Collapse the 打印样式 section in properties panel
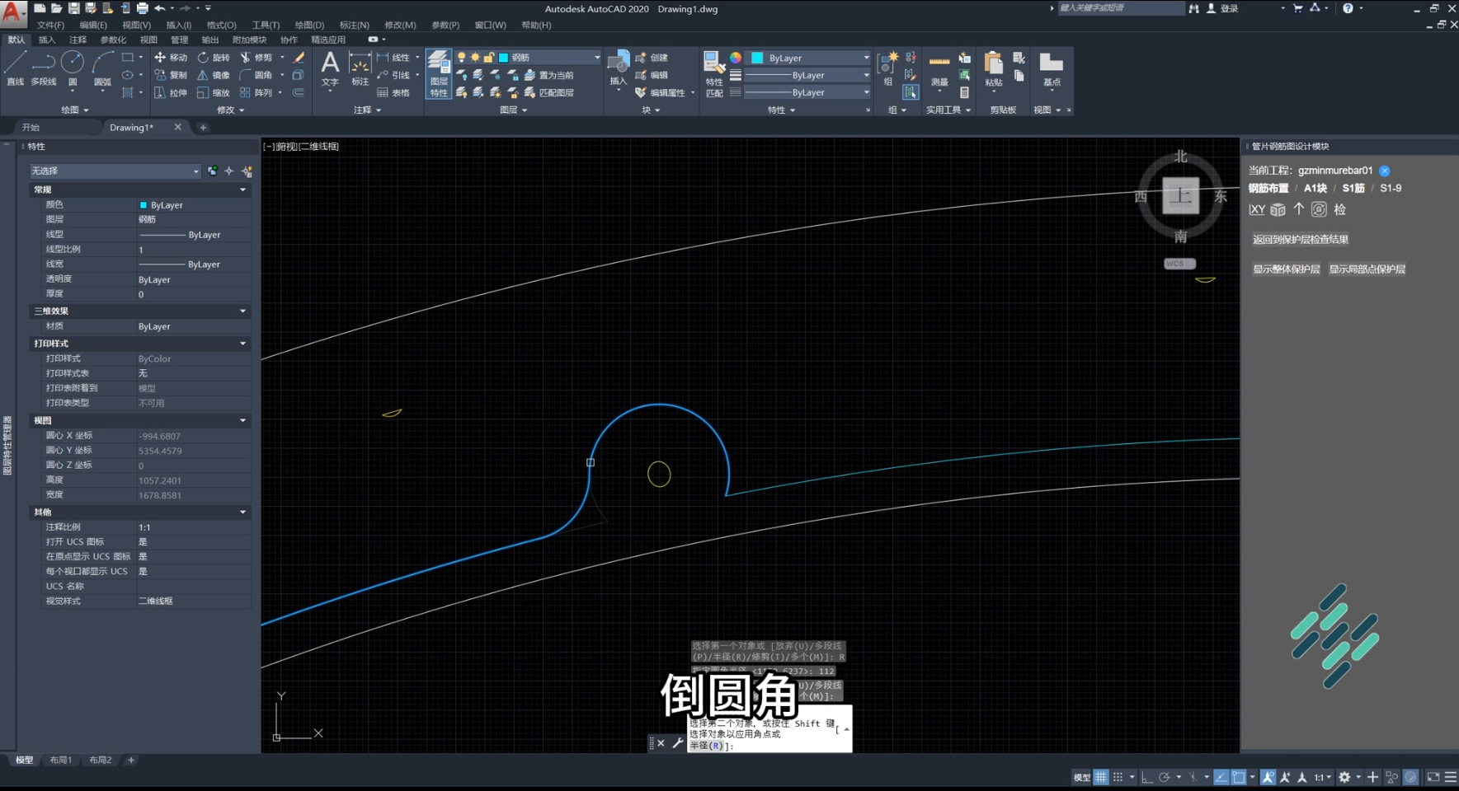This screenshot has height=791, width=1459. (242, 343)
